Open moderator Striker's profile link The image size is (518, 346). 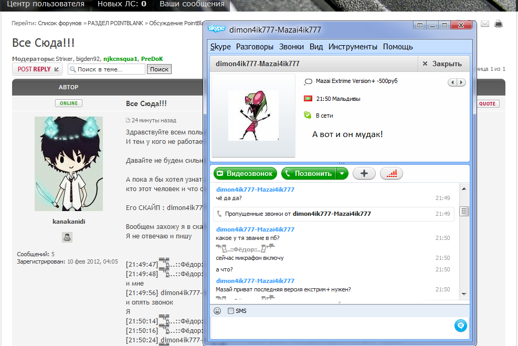click(x=64, y=59)
